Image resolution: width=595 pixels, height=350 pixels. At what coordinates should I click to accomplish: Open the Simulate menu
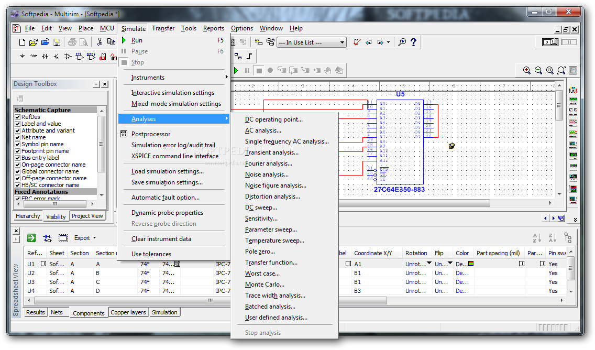134,28
